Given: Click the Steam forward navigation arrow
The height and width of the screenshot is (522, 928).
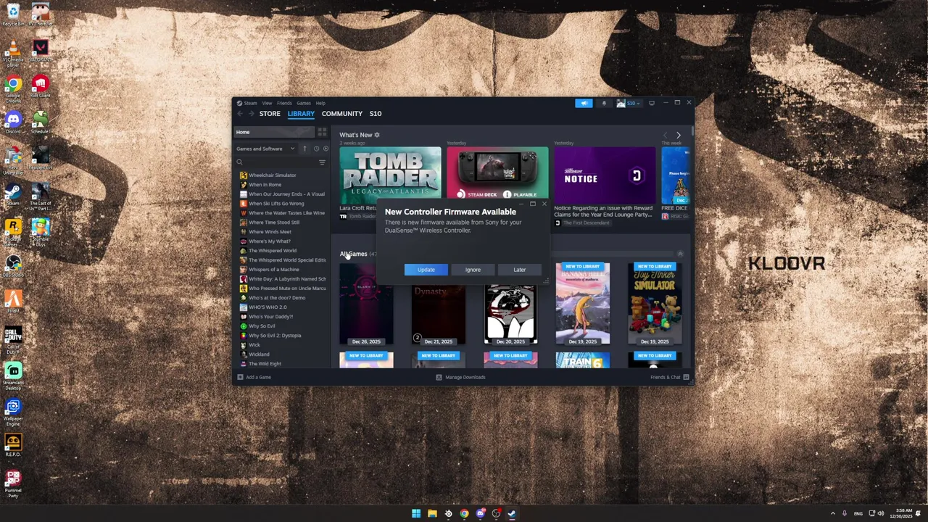Looking at the screenshot, I should [251, 114].
